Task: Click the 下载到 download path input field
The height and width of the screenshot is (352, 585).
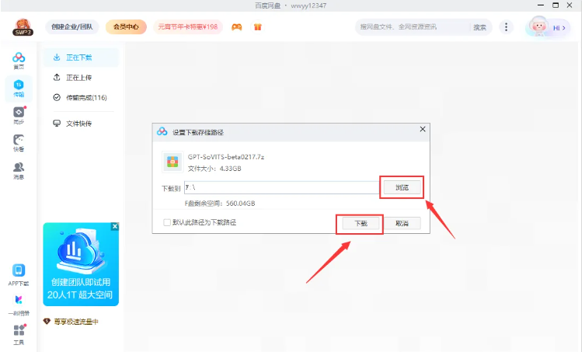Action: click(280, 188)
